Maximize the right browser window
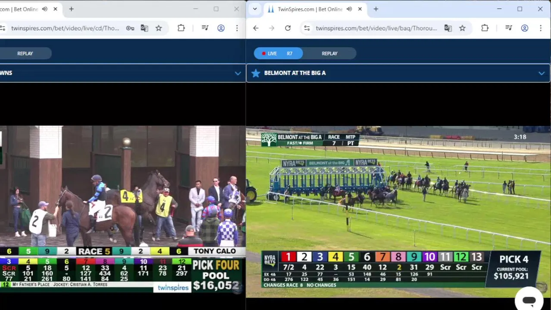The width and height of the screenshot is (551, 310). [520, 9]
